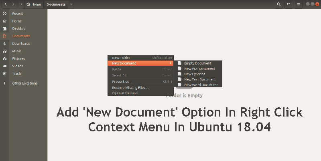Open the Home path button

(x=34, y=4)
